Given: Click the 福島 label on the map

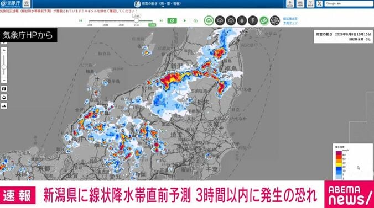Looking at the screenshot, I should pyautogui.click(x=231, y=68).
